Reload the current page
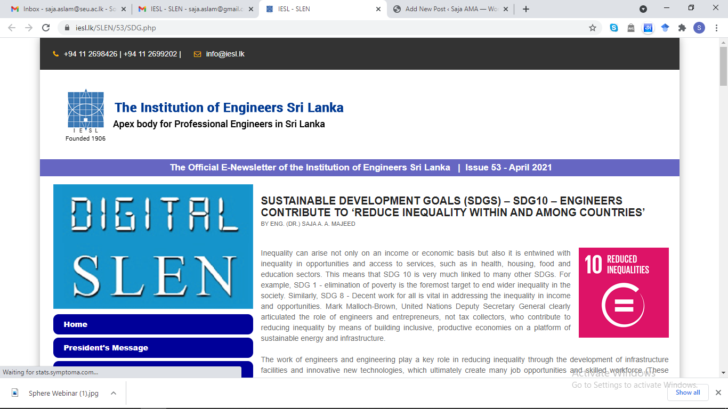This screenshot has height=409, width=728. click(46, 28)
